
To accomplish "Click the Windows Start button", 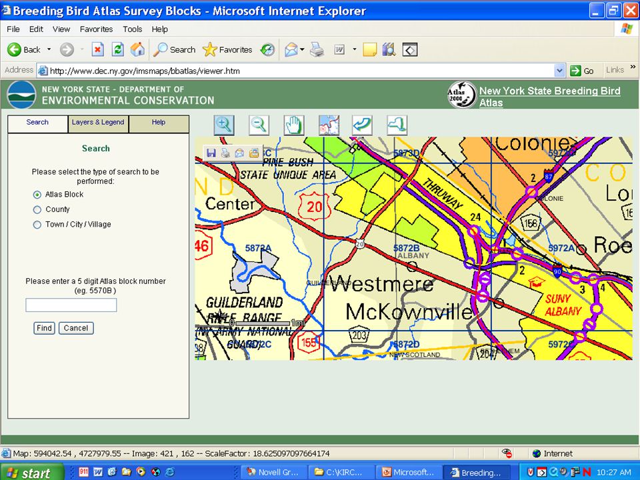I will [32, 472].
